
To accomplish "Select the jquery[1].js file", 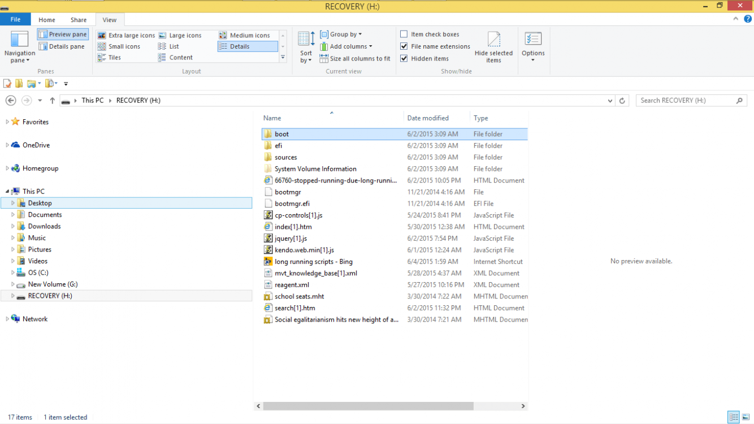I will pos(395,238).
